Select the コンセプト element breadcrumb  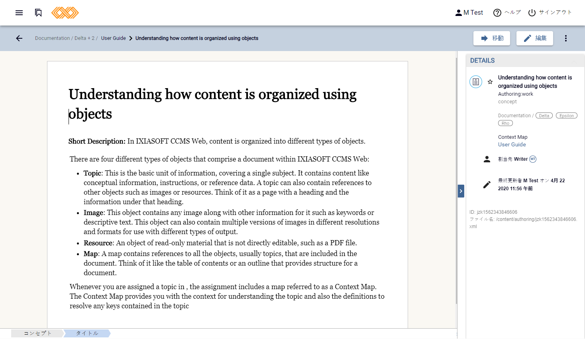click(x=38, y=333)
